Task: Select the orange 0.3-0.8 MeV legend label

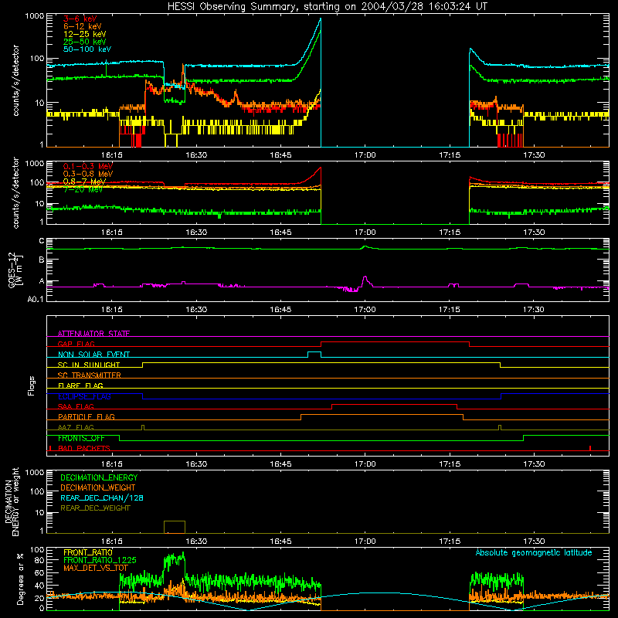Action: click(88, 174)
